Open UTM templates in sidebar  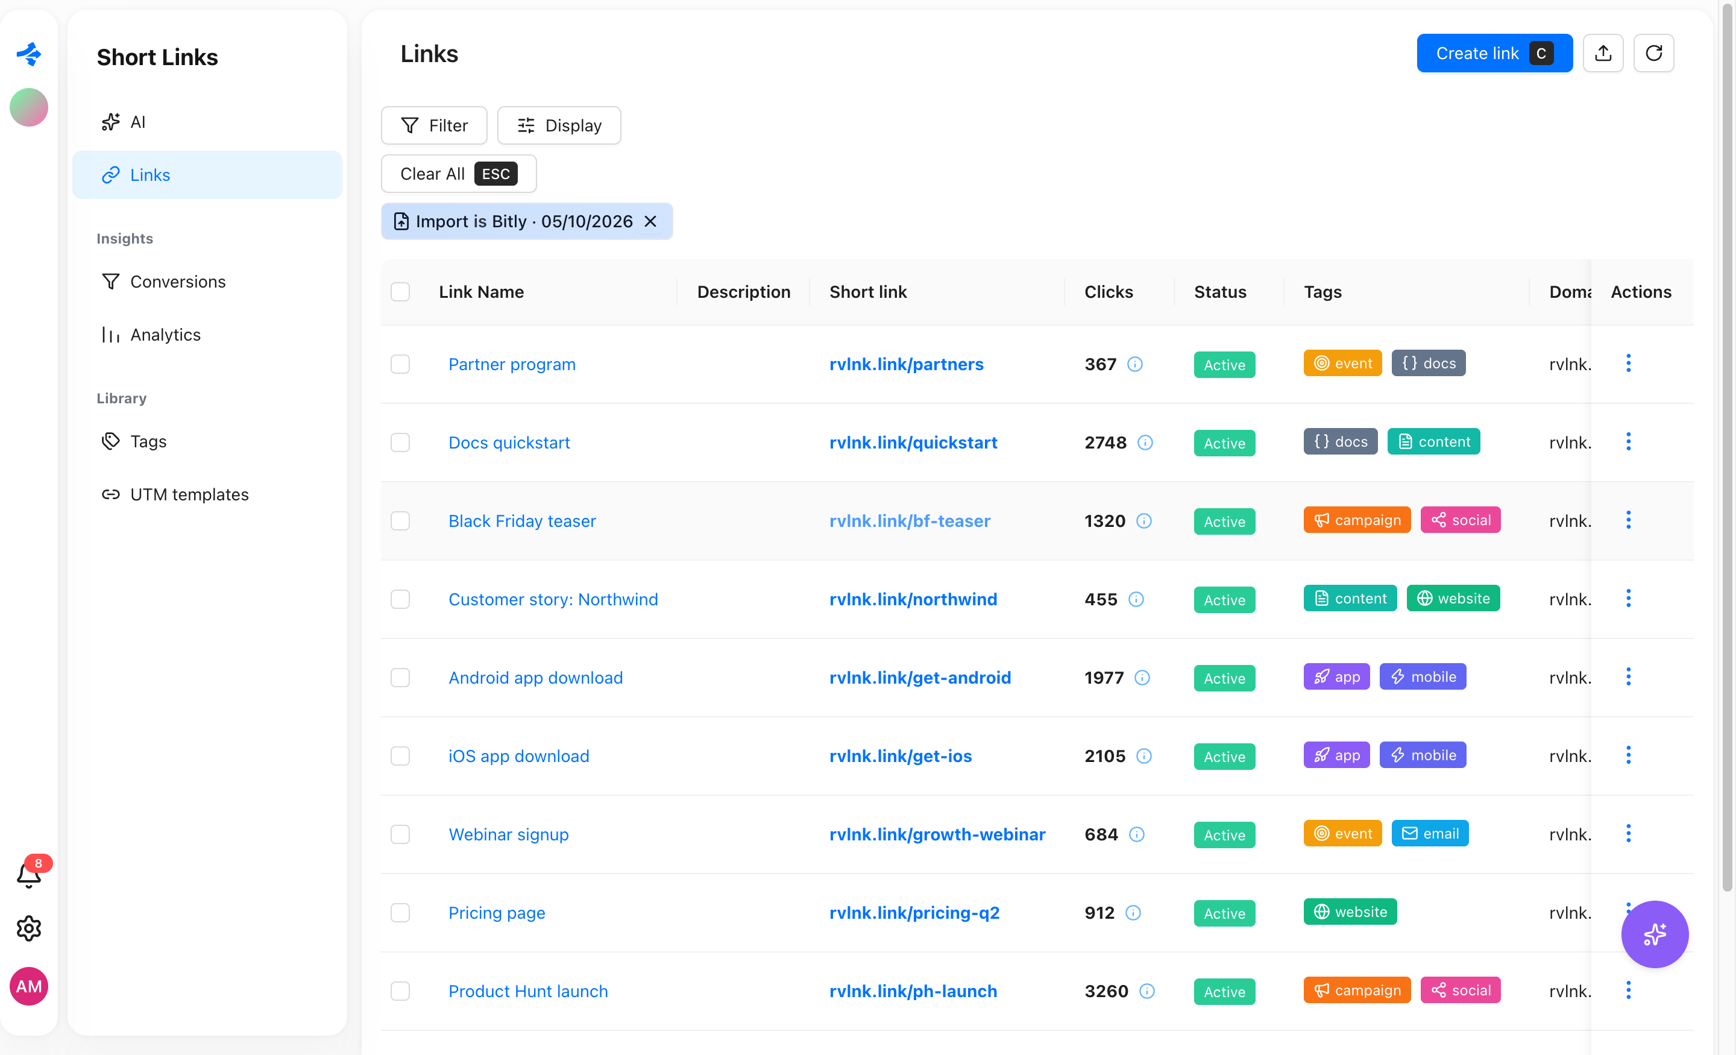[x=207, y=495]
